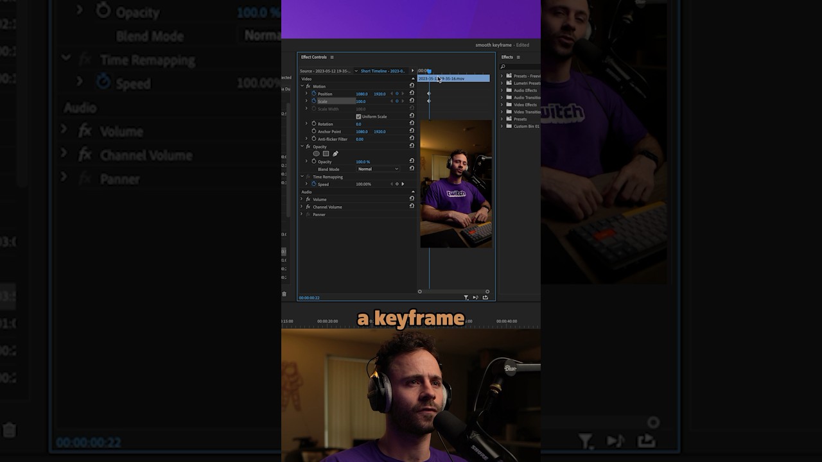
Task: Reset the Channel Volume effect
Action: (x=412, y=206)
